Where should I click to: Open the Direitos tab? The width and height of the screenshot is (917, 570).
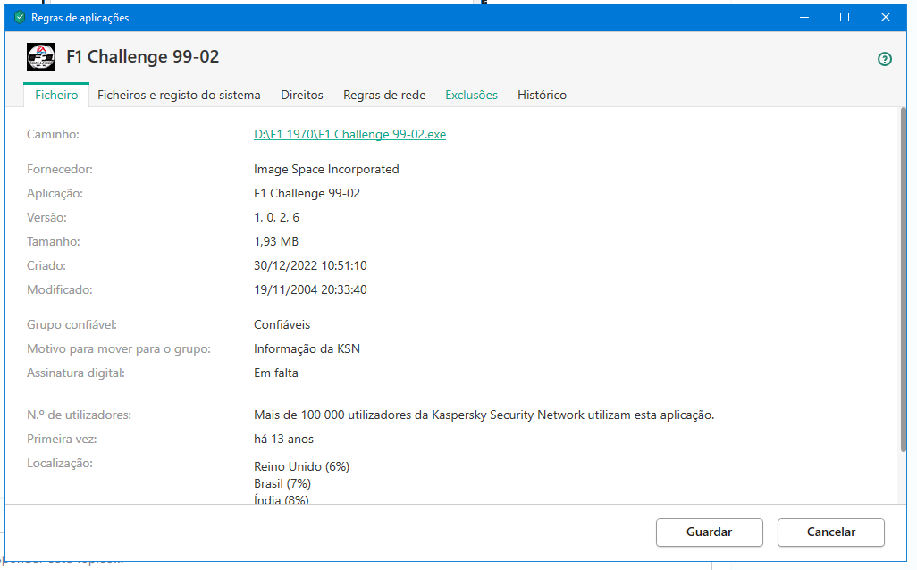[x=302, y=95]
